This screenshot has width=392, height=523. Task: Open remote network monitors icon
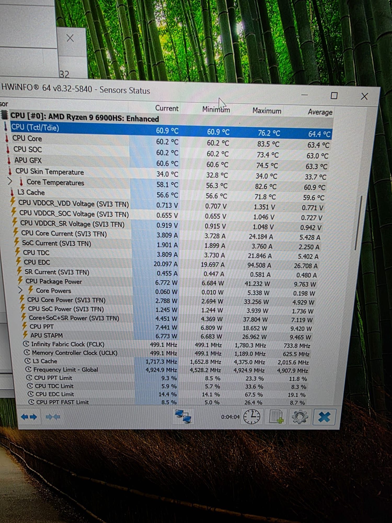click(x=183, y=416)
